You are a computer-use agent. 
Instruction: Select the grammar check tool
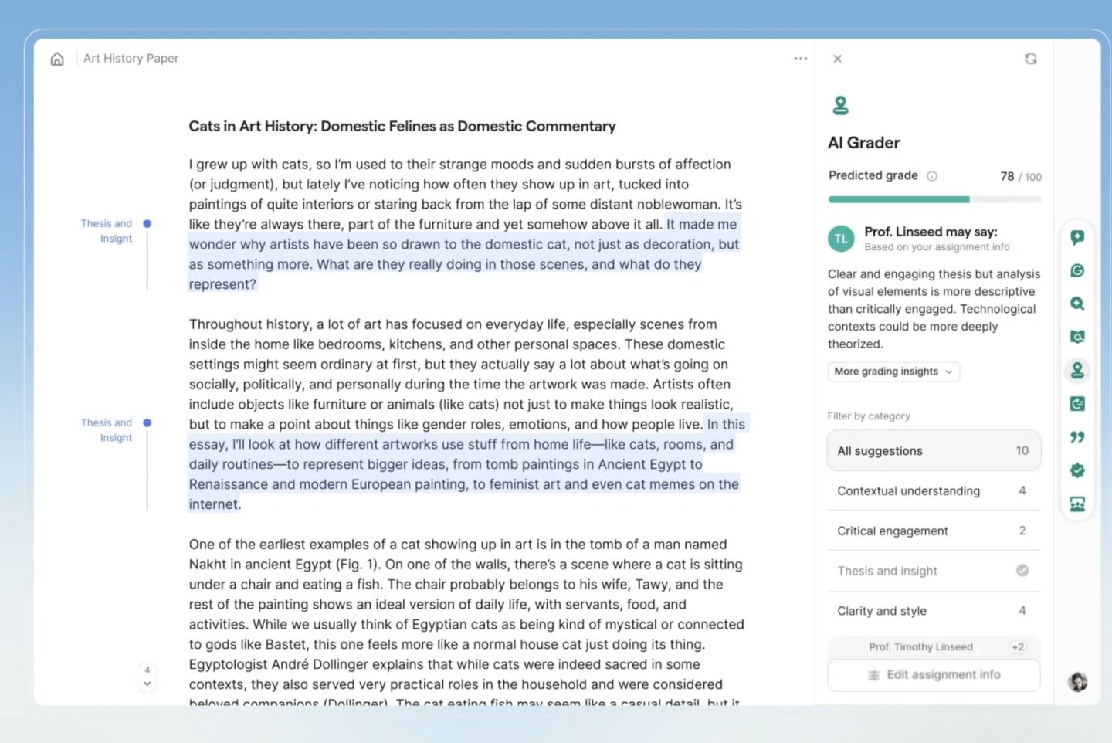1077,270
